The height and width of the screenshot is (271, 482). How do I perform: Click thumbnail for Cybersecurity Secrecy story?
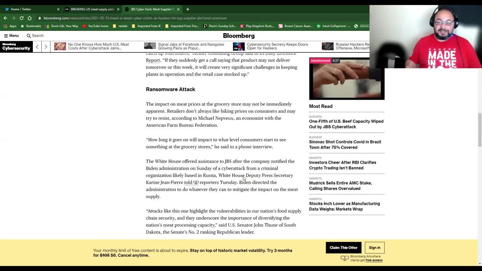pos(239,46)
